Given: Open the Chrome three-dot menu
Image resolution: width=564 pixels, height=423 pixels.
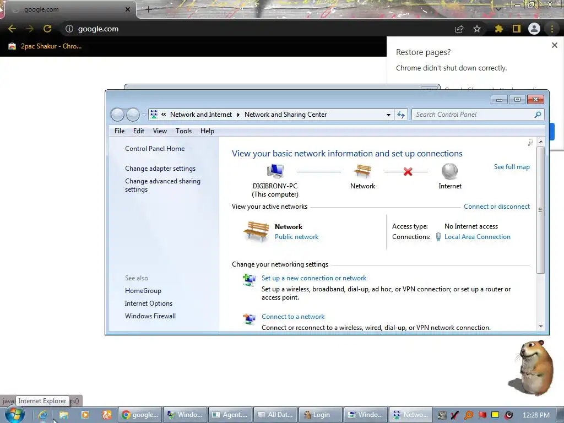Looking at the screenshot, I should pyautogui.click(x=552, y=29).
